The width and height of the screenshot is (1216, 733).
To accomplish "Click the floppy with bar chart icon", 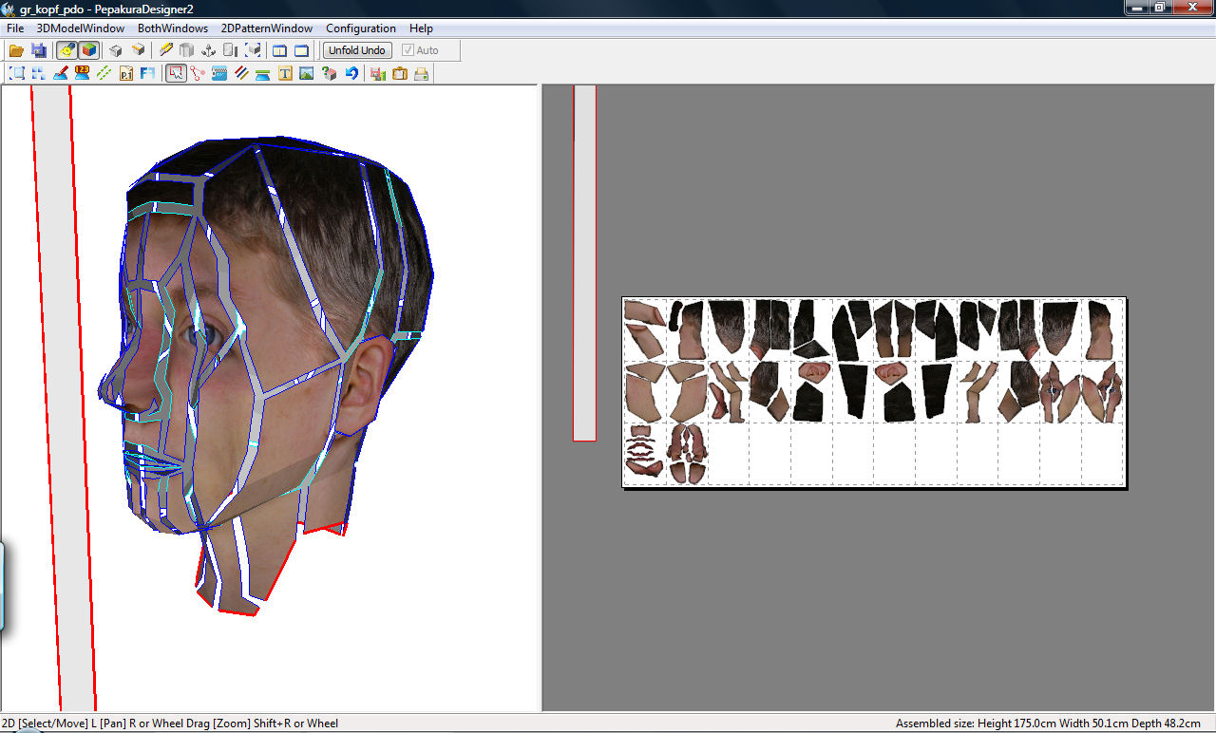I will [x=378, y=73].
